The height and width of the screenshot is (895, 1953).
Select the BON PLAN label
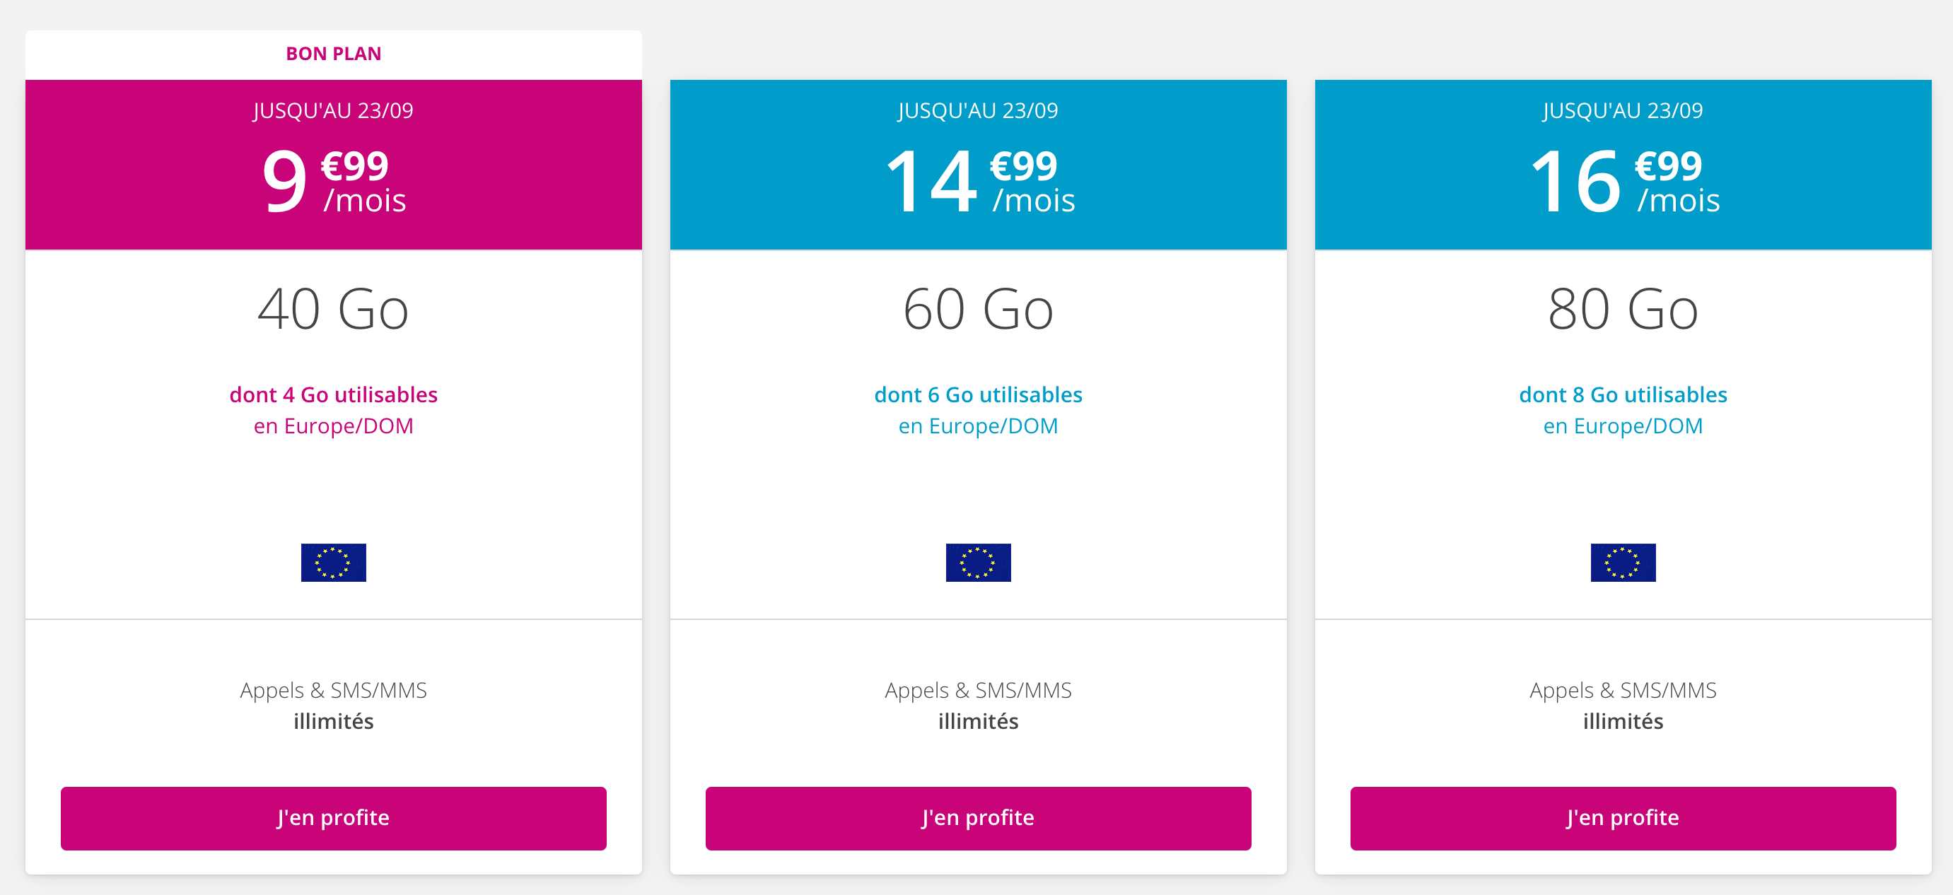tap(334, 54)
